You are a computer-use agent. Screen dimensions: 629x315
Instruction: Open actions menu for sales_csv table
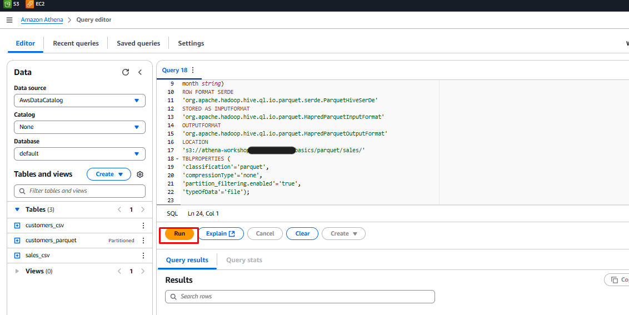(x=143, y=256)
